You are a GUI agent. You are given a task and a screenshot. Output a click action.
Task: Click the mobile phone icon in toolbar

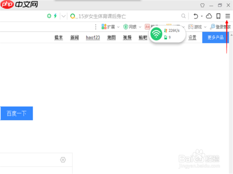coord(219,16)
